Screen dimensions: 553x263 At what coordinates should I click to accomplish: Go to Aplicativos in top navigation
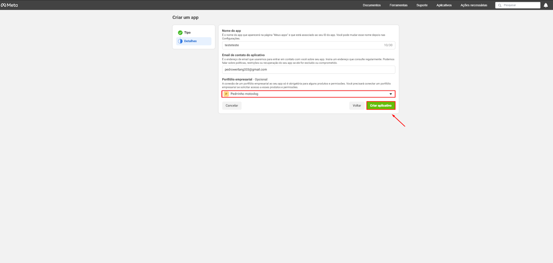pyautogui.click(x=444, y=5)
